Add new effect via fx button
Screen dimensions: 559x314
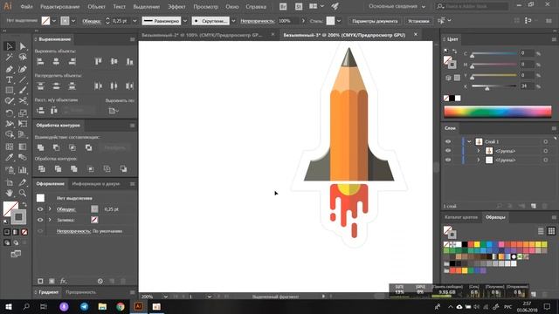[x=63, y=281]
